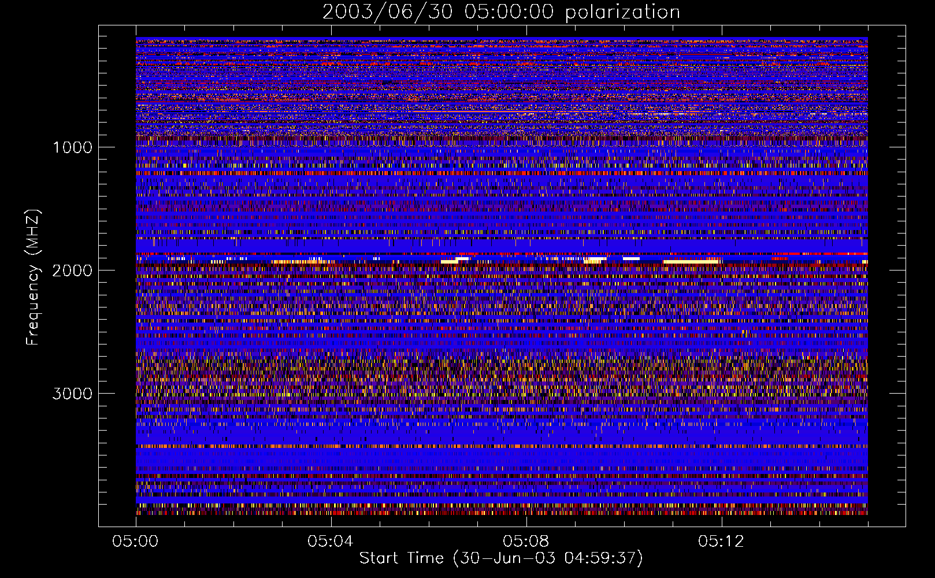The height and width of the screenshot is (578, 935).
Task: Click the 05:08 time tick label
Action: (526, 542)
